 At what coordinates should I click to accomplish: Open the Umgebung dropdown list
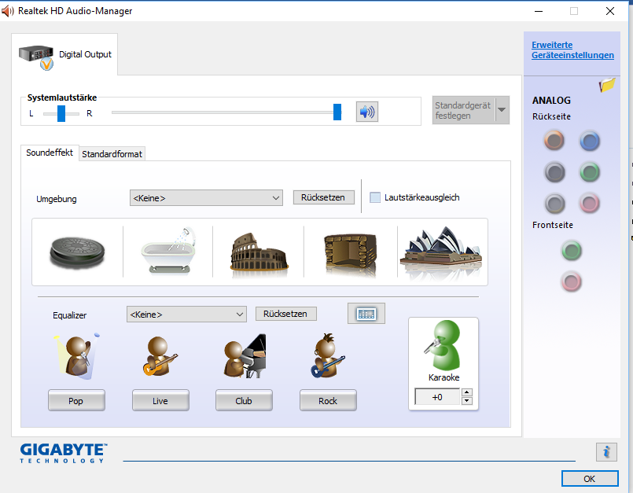coord(206,198)
